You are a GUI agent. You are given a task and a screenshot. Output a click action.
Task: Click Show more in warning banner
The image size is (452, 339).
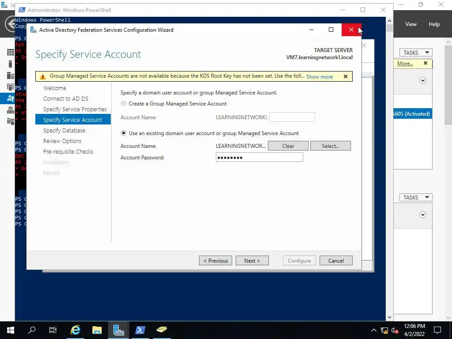(320, 77)
